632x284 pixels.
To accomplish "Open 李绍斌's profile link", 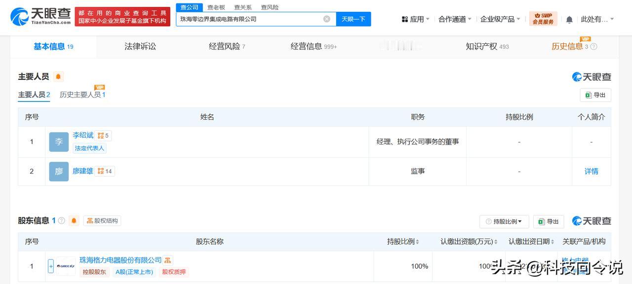I will [x=83, y=135].
